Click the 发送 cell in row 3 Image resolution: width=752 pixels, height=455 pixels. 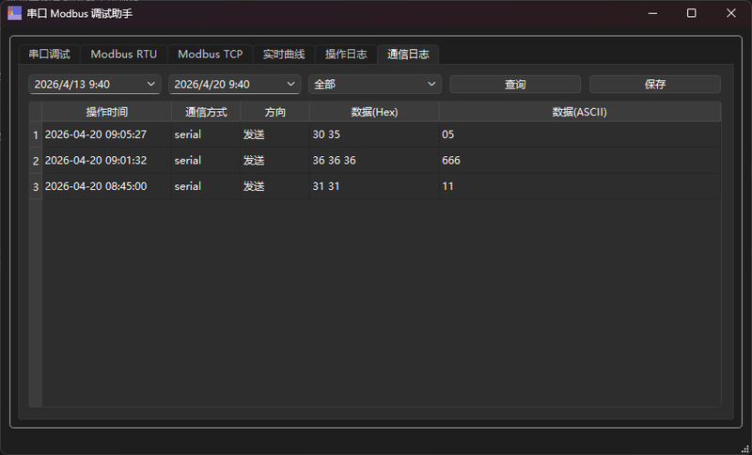click(x=274, y=186)
